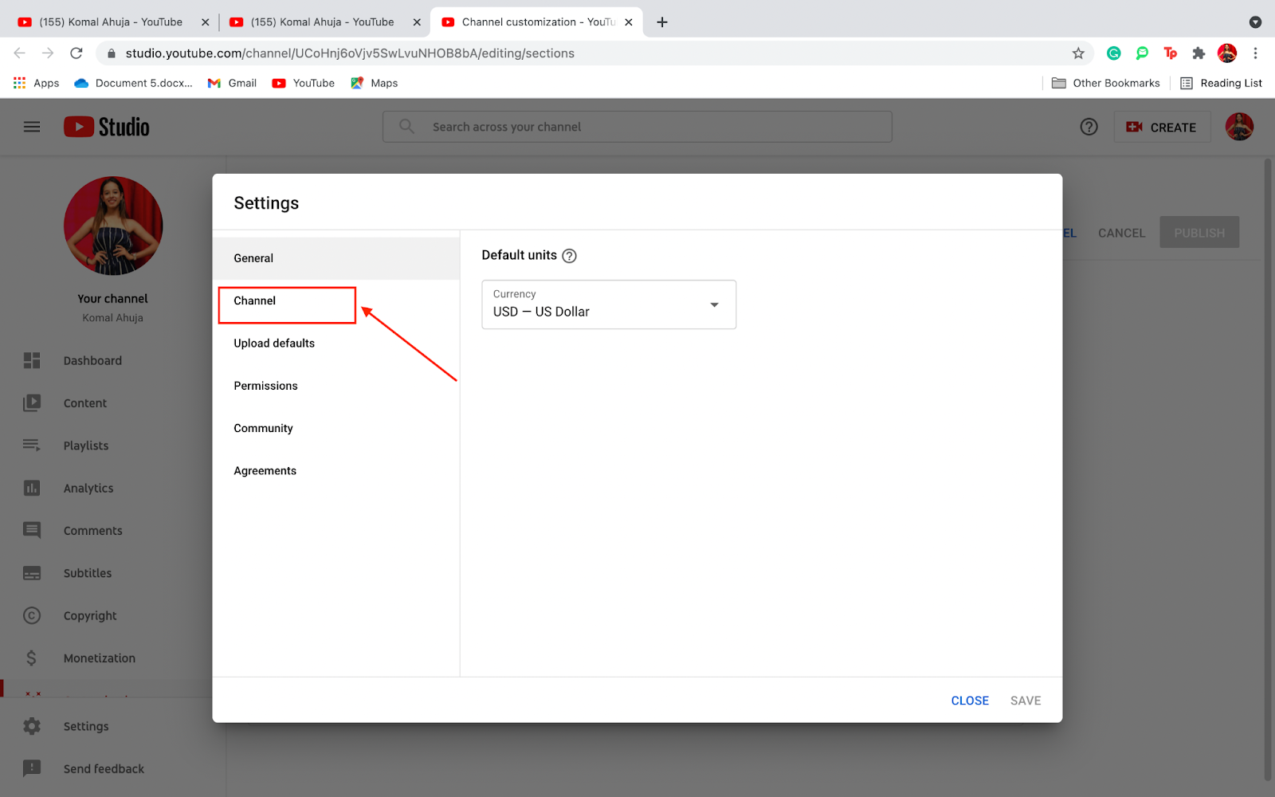Open the help question mark icon in header
This screenshot has width=1275, height=797.
click(1089, 127)
